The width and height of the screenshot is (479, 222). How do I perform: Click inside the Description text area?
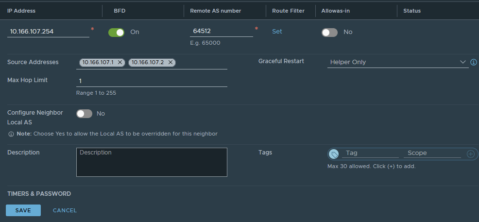[x=152, y=163]
